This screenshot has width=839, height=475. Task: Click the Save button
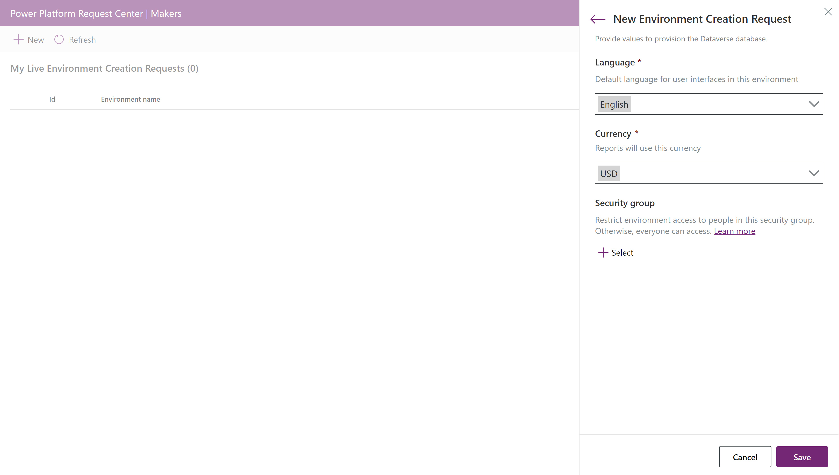pos(802,457)
